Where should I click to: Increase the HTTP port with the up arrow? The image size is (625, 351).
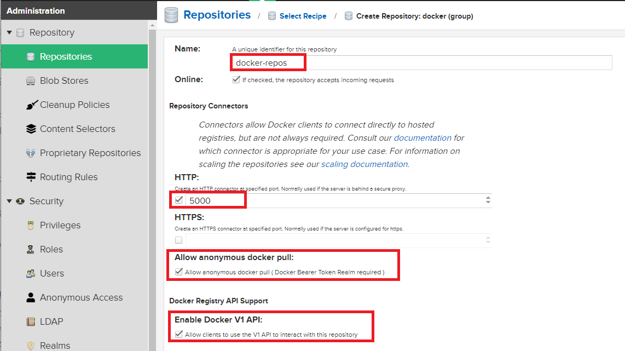tap(488, 198)
